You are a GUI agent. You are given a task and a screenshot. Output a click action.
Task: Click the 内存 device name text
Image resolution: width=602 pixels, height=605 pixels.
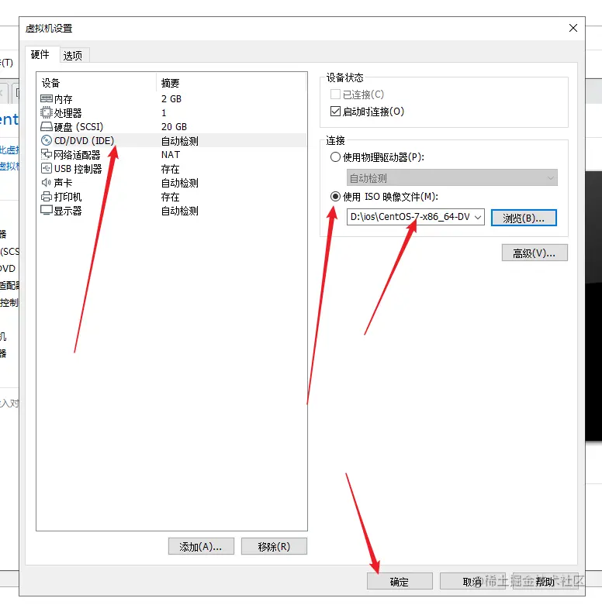[63, 99]
